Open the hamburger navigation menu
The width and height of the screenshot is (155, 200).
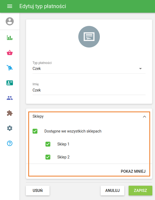click(10, 6)
